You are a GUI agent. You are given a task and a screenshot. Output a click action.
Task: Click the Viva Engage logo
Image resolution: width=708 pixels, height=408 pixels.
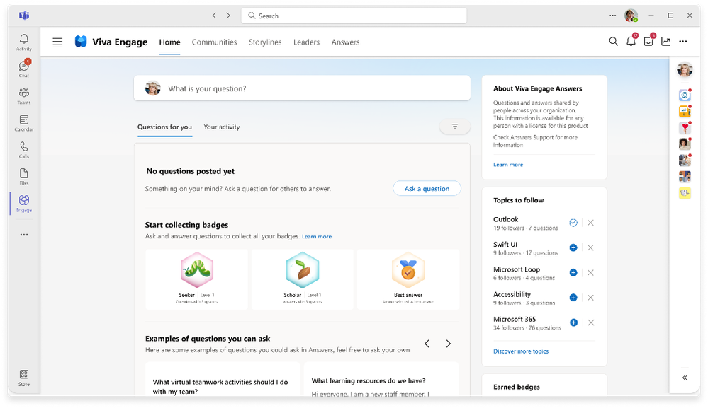[81, 42]
